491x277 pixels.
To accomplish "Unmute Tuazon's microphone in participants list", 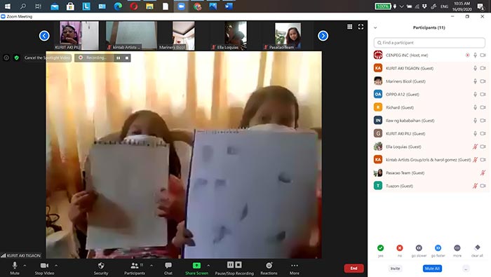I will click(x=475, y=186).
